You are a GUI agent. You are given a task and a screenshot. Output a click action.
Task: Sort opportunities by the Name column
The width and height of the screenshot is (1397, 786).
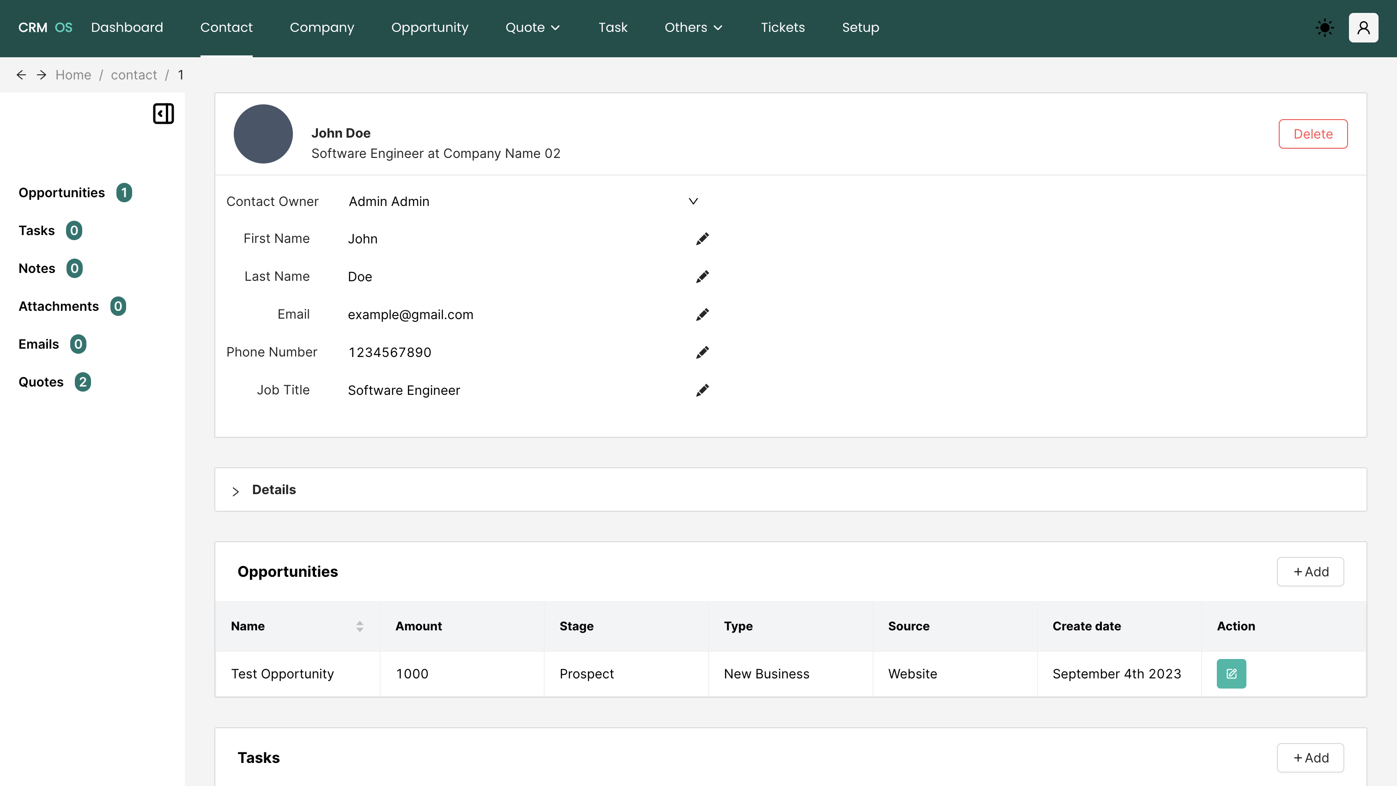pos(359,626)
